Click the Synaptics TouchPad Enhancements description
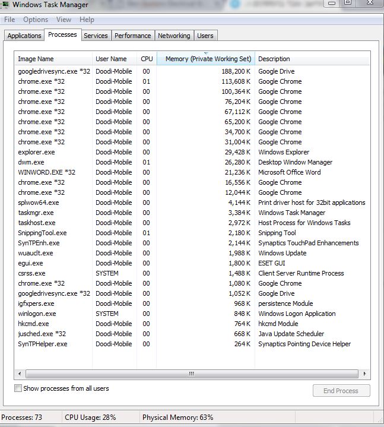Screen dimensions: 384x427 click(309, 243)
